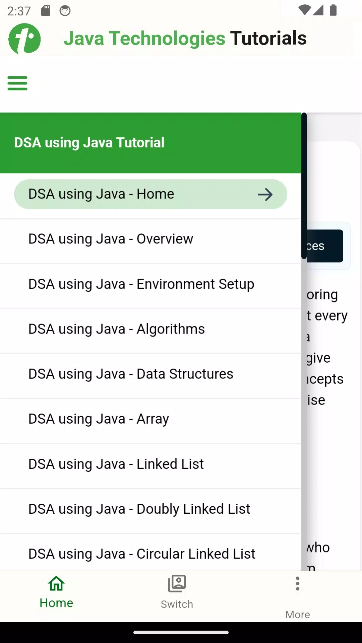The image size is (362, 643).
Task: Tap the arrow icon in DSA Home row
Action: tap(265, 194)
